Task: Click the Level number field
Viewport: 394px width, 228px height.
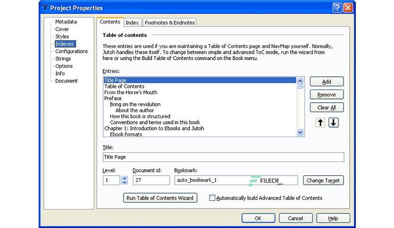Action: (111, 180)
